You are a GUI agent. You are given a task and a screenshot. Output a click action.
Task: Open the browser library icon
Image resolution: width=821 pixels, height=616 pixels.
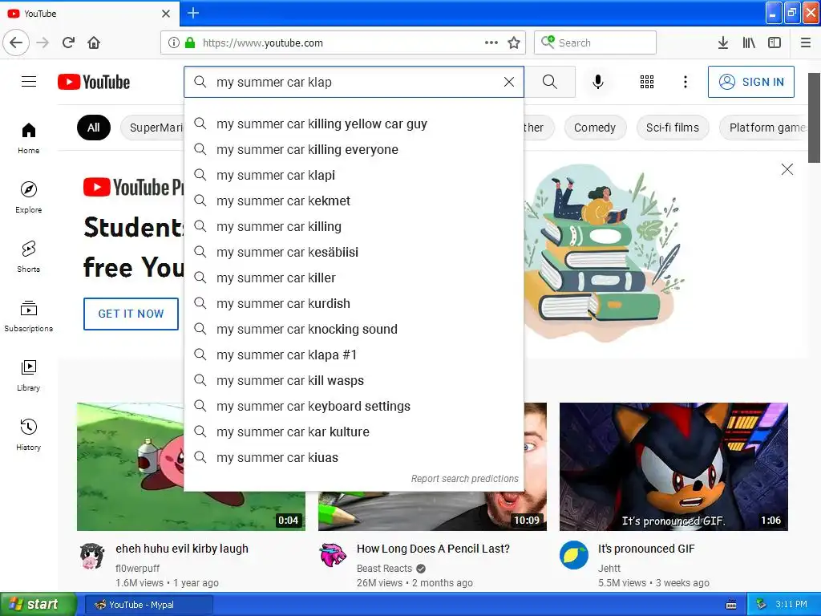[x=749, y=43]
